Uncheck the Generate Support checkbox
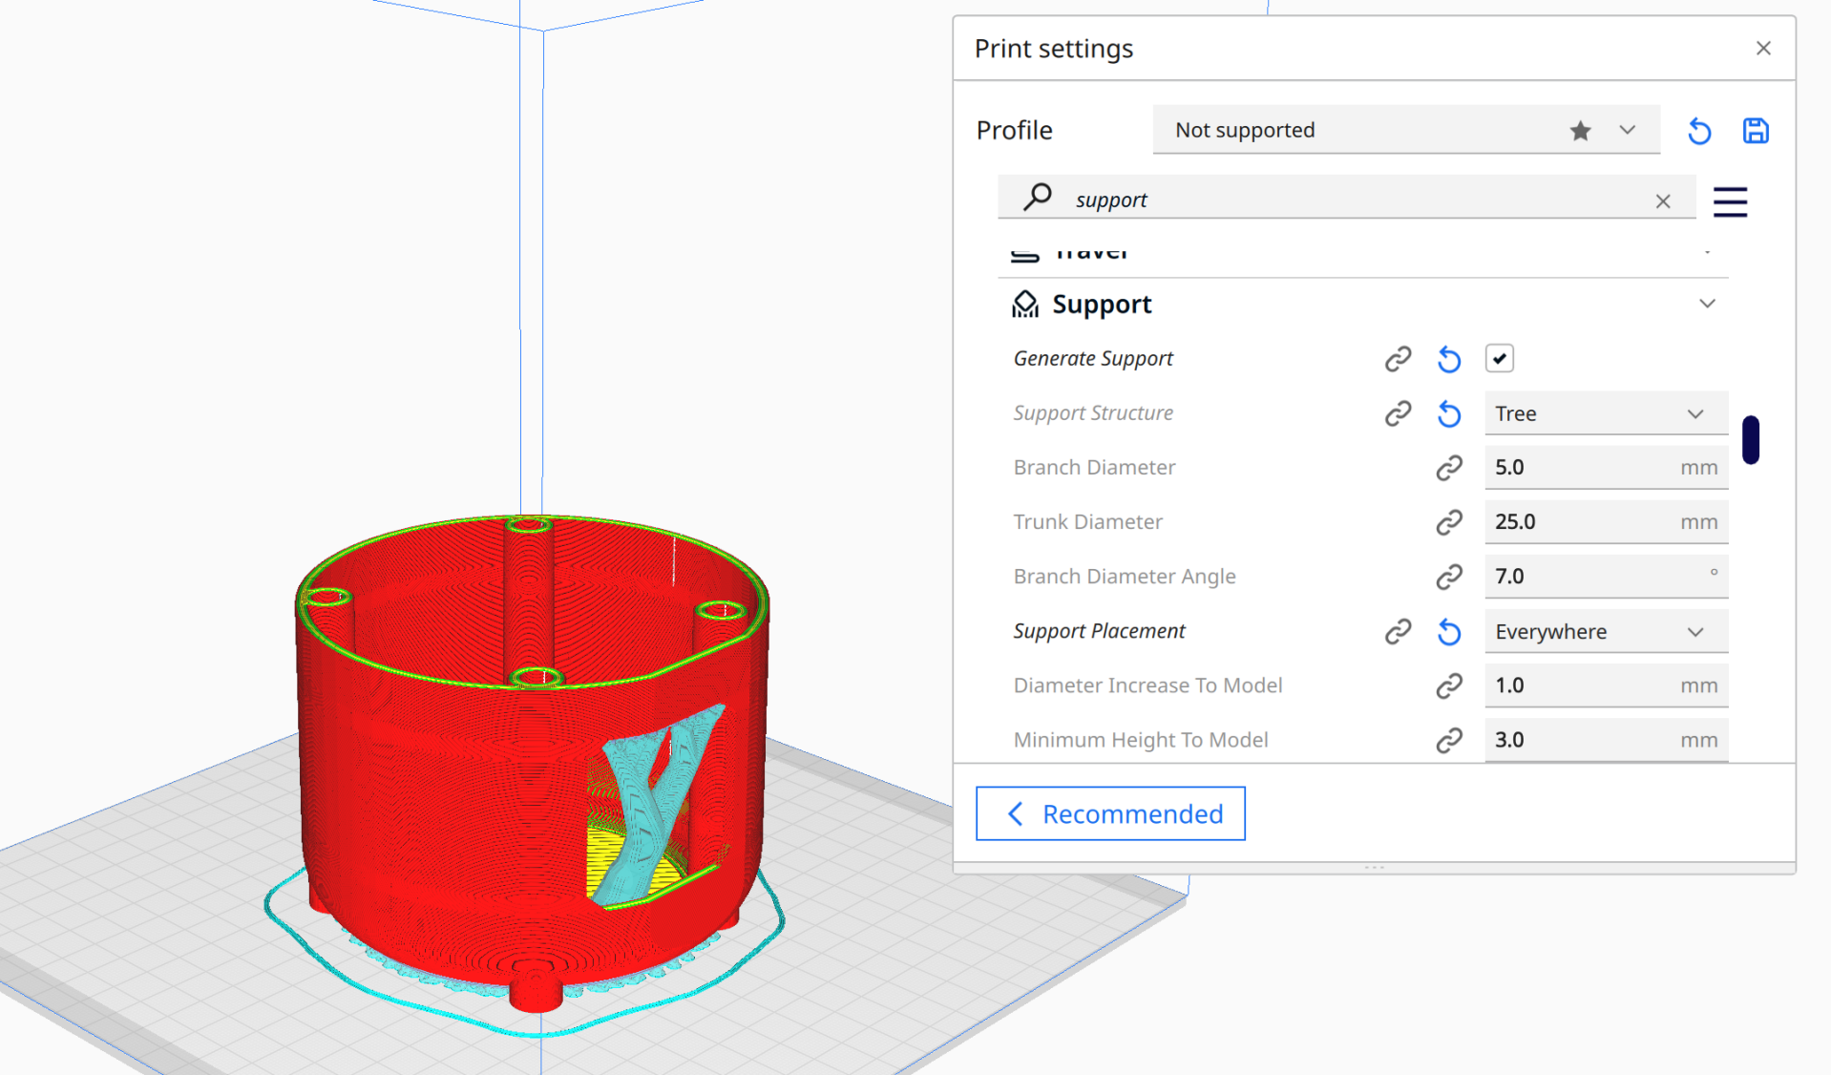Image resolution: width=1831 pixels, height=1075 pixels. pos(1499,359)
